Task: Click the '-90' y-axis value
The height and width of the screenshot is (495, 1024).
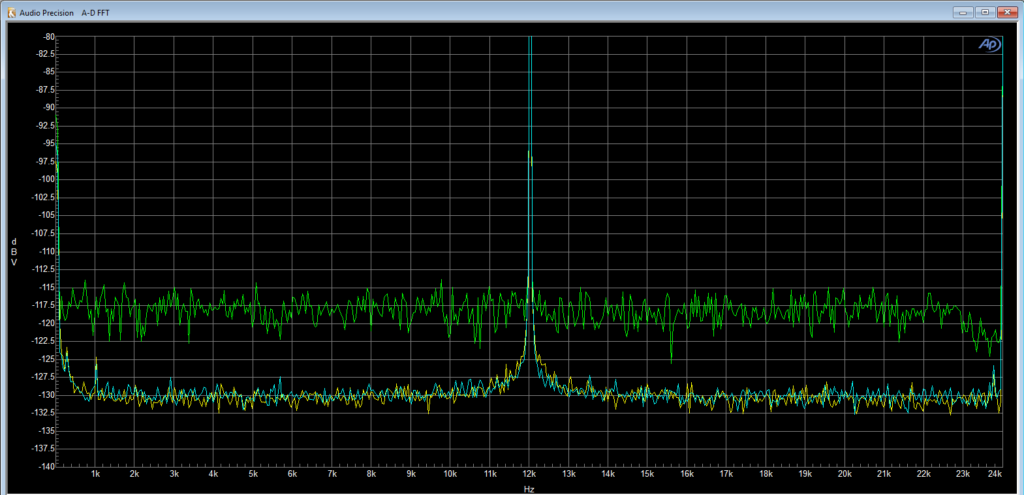Action: (49, 107)
